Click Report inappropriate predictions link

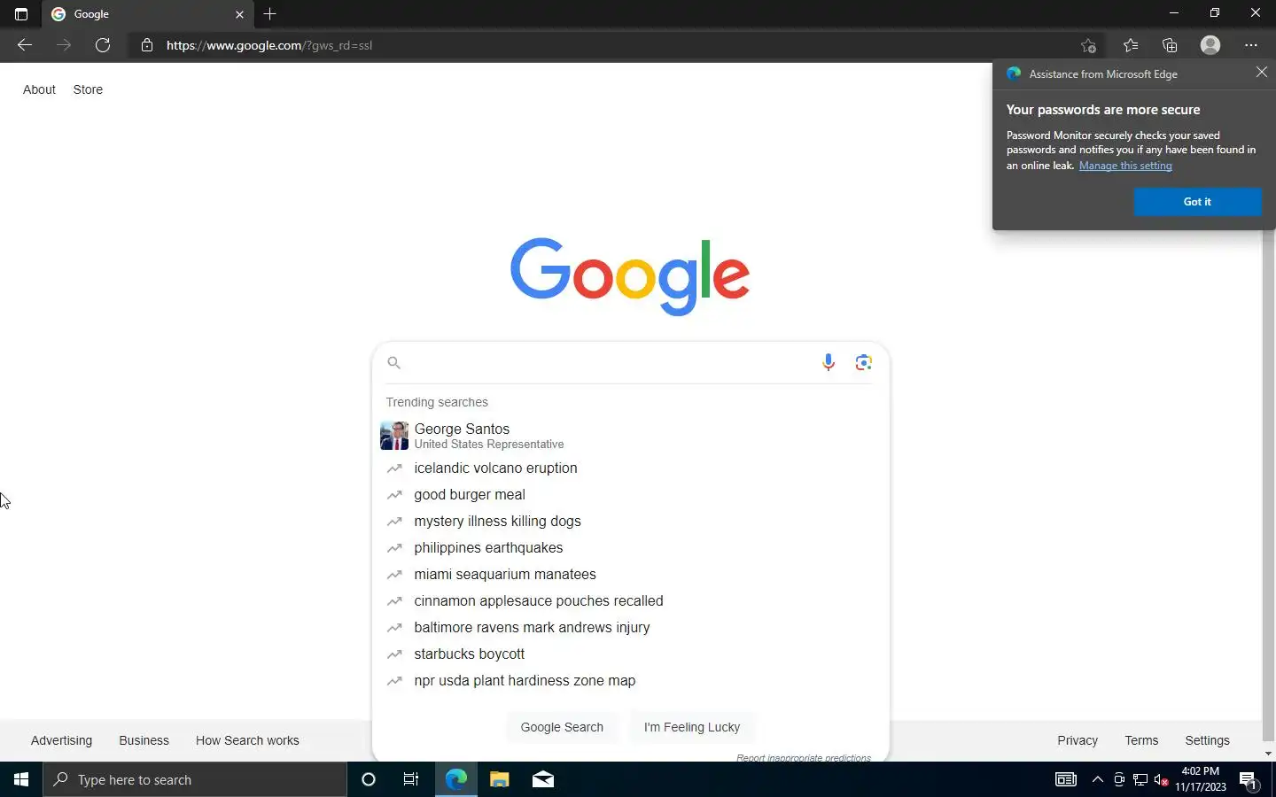(x=804, y=757)
